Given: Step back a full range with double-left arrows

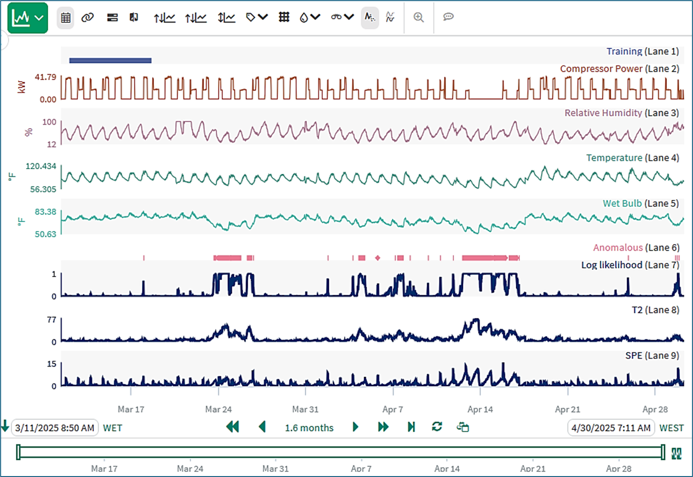Looking at the screenshot, I should [232, 427].
